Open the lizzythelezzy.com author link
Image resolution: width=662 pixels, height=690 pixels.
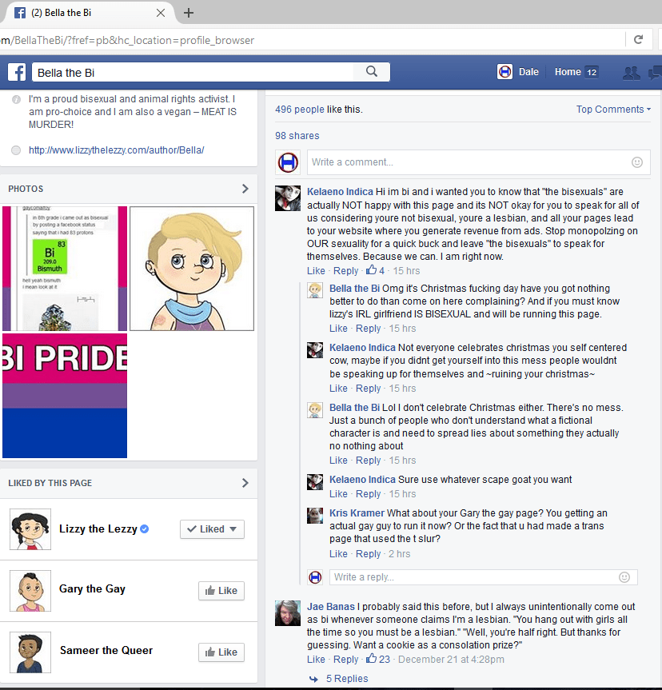pos(116,150)
